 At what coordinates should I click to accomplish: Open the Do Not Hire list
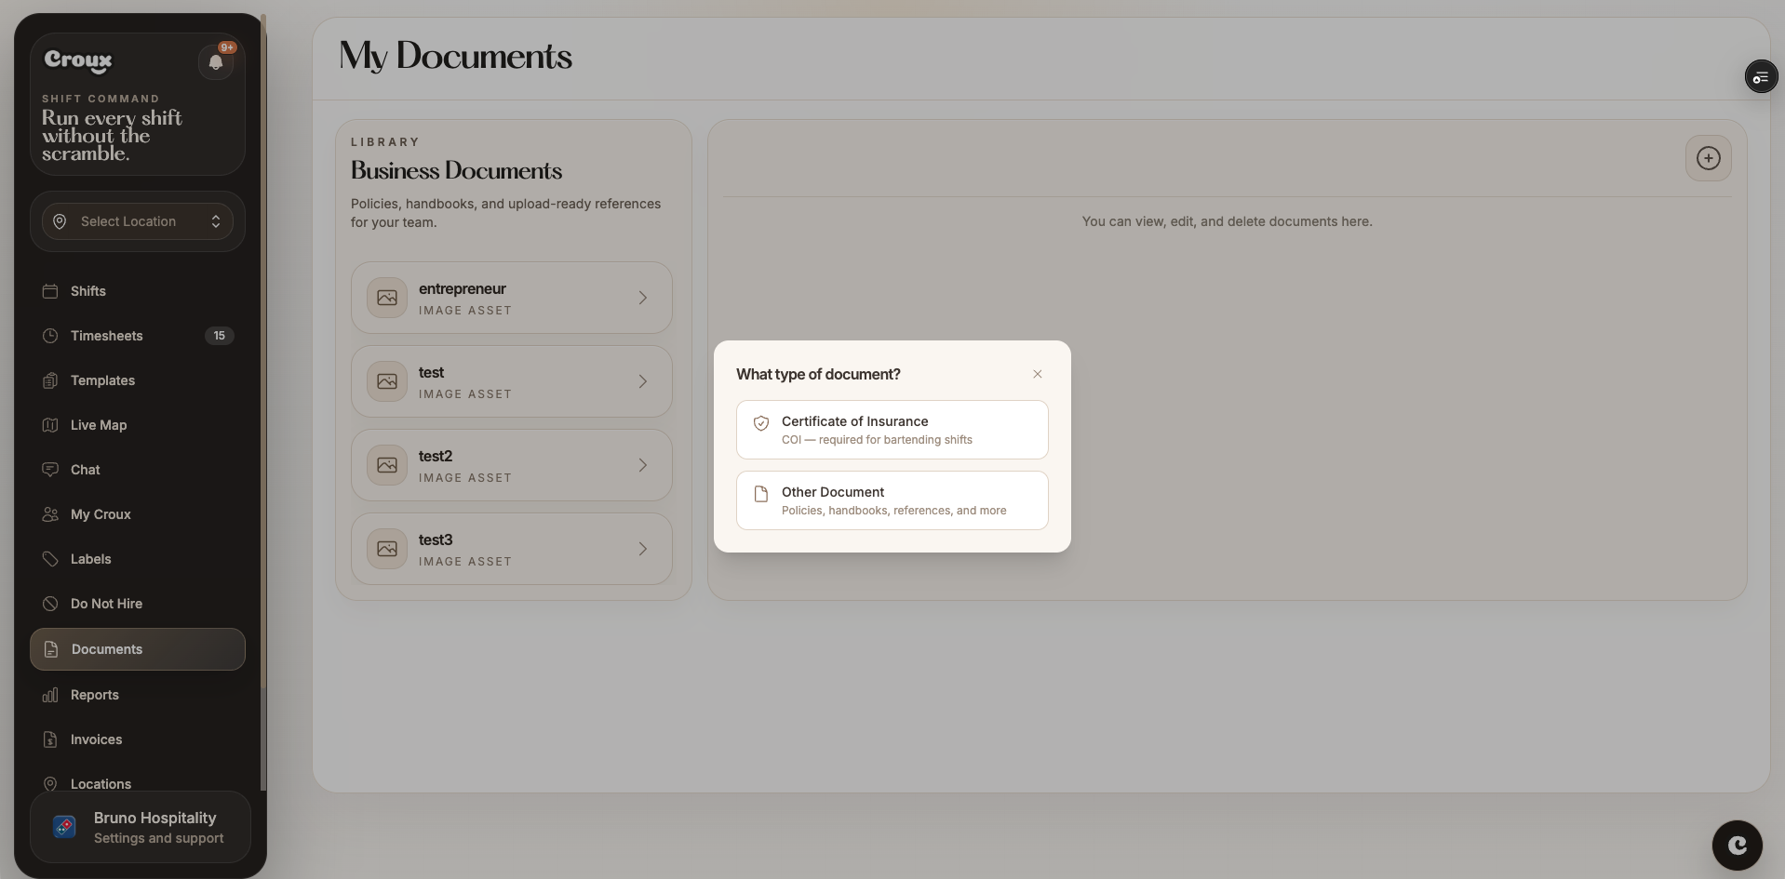click(x=138, y=604)
